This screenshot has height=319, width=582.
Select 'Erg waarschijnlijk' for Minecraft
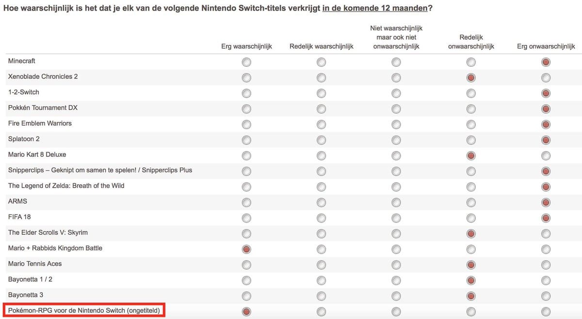246,62
